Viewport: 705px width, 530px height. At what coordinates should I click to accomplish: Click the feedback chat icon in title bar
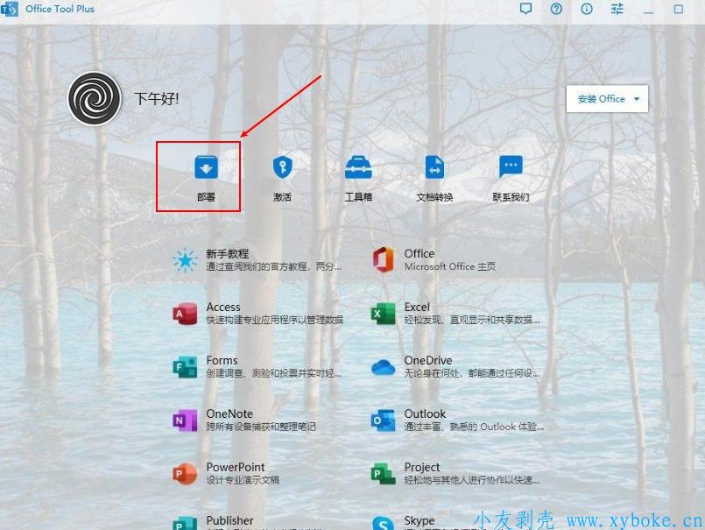coord(525,9)
